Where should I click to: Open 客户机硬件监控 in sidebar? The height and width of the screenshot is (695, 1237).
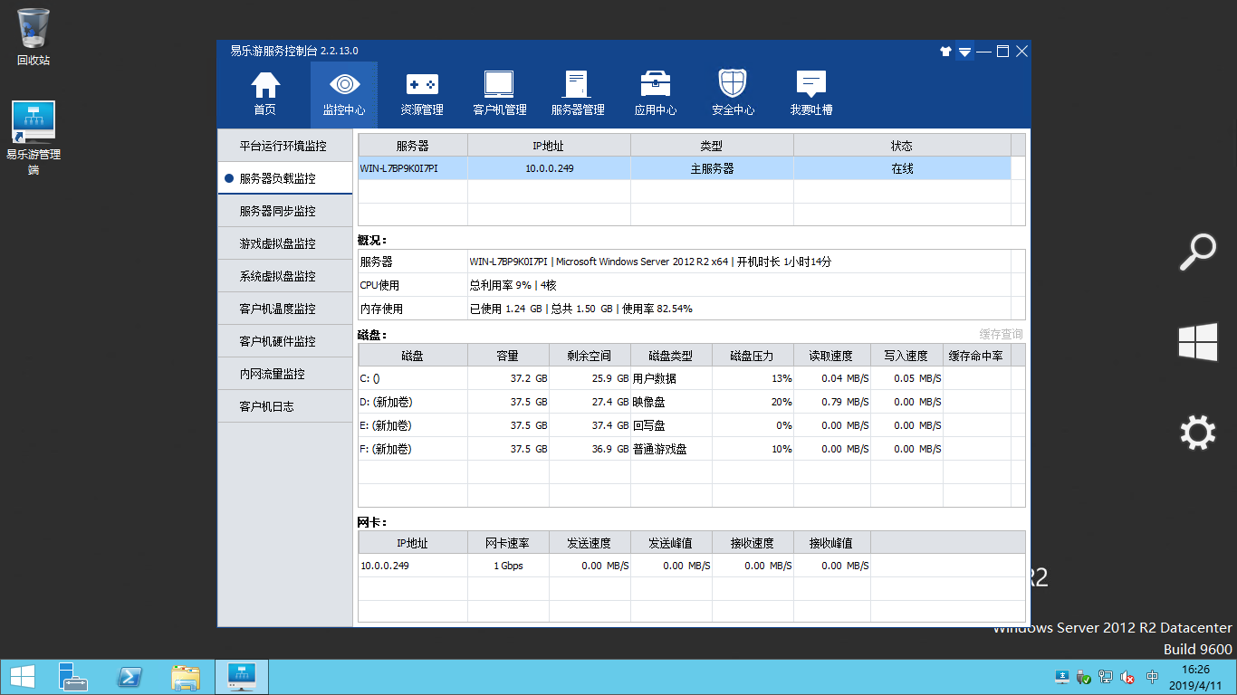point(285,341)
